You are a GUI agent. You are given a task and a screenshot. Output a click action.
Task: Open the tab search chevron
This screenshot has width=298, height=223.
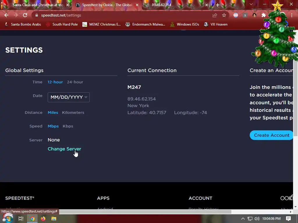(251, 4)
